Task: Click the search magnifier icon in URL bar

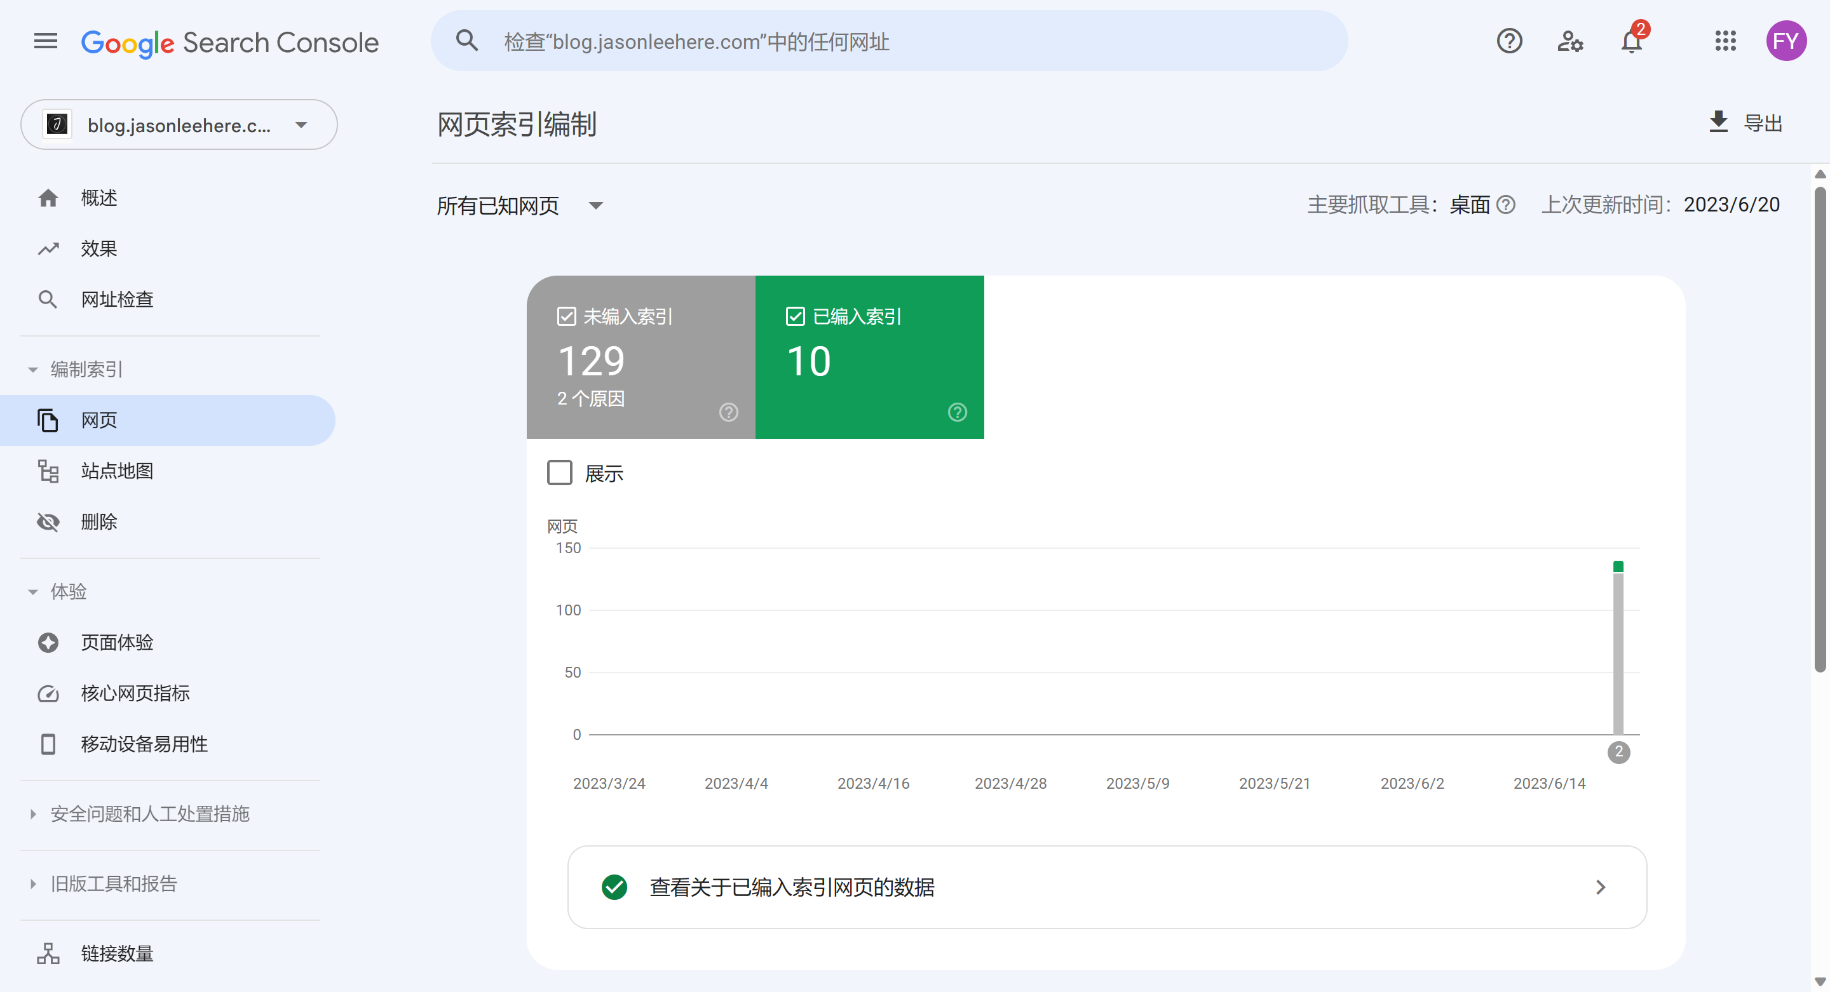Action: pos(467,41)
